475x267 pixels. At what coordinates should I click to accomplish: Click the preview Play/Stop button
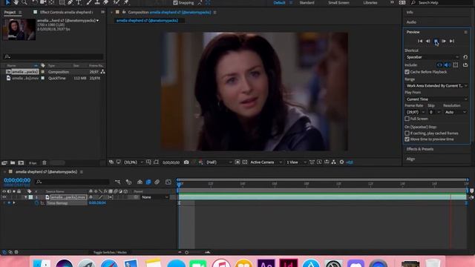[x=436, y=42]
